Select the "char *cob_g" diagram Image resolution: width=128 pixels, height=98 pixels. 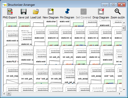tap(41, 74)
